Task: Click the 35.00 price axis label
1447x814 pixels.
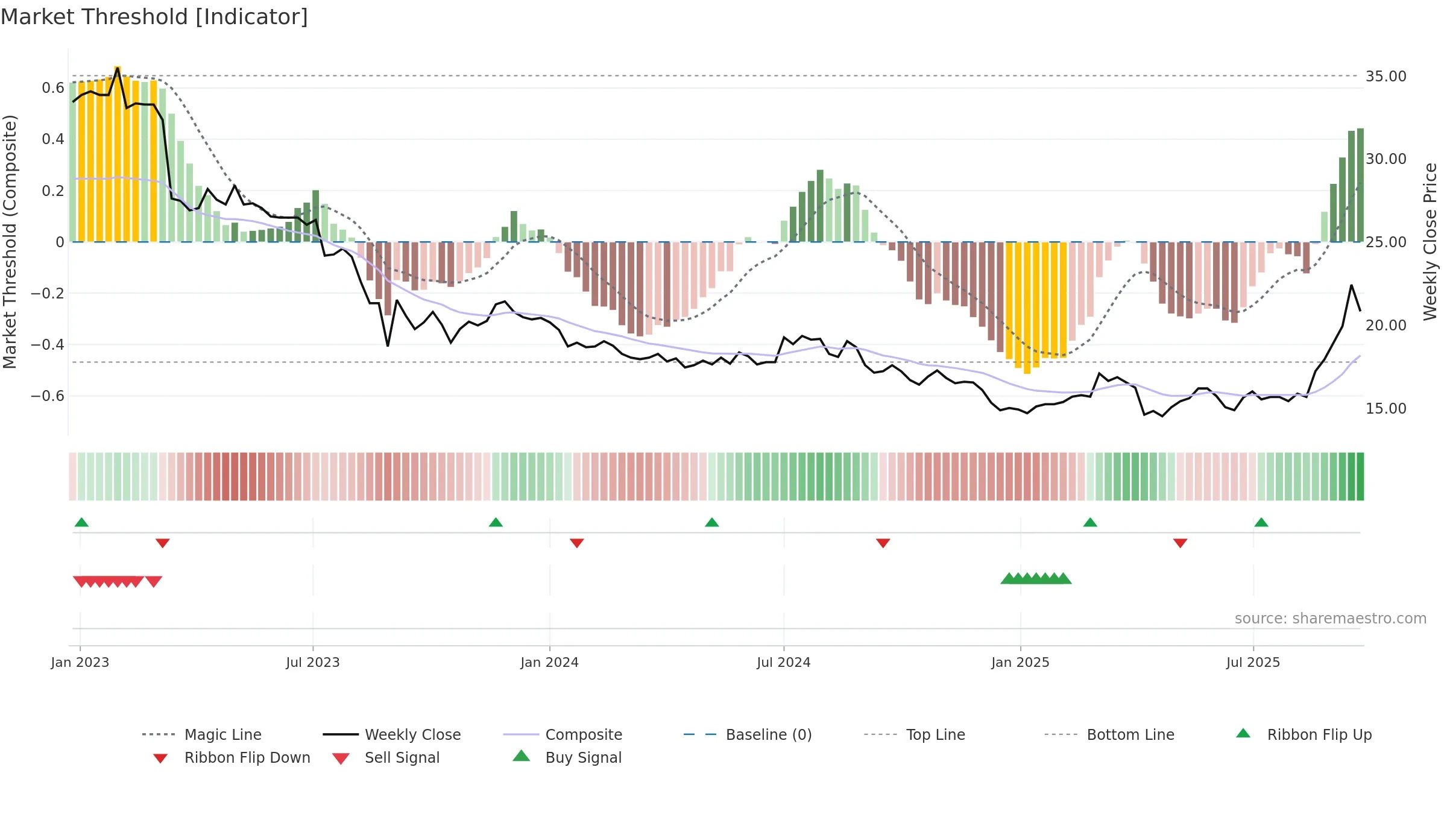Action: [x=1386, y=77]
